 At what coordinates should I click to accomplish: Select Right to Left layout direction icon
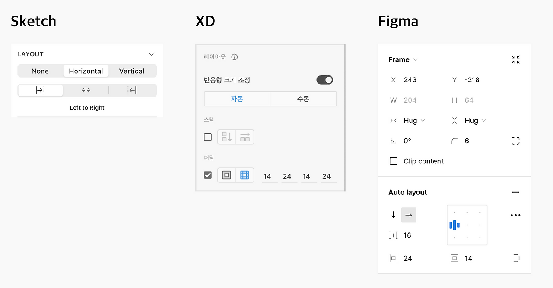click(132, 90)
